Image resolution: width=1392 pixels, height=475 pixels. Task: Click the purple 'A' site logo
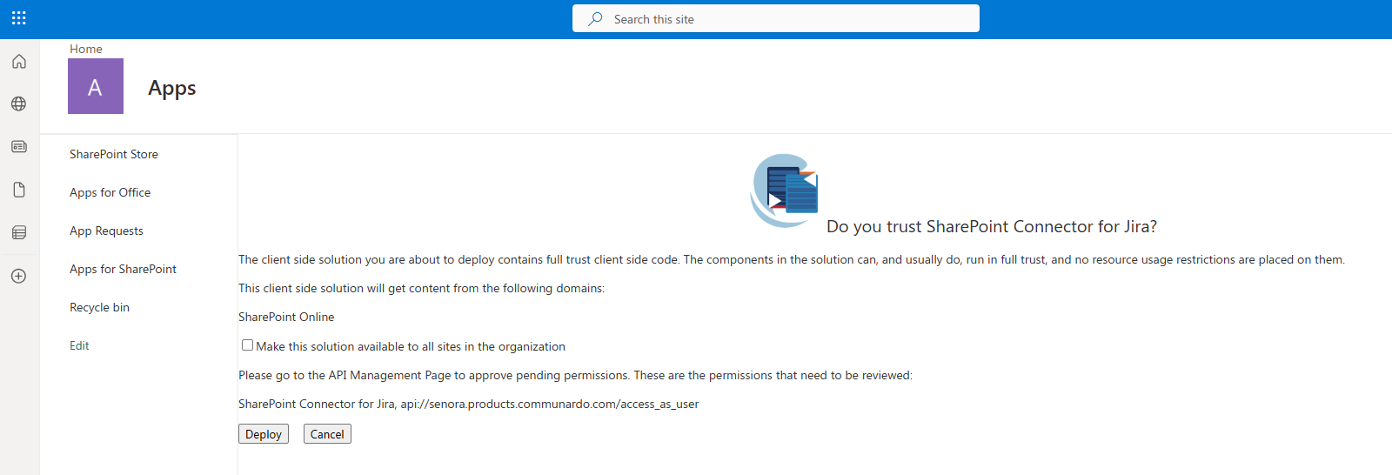coord(96,86)
